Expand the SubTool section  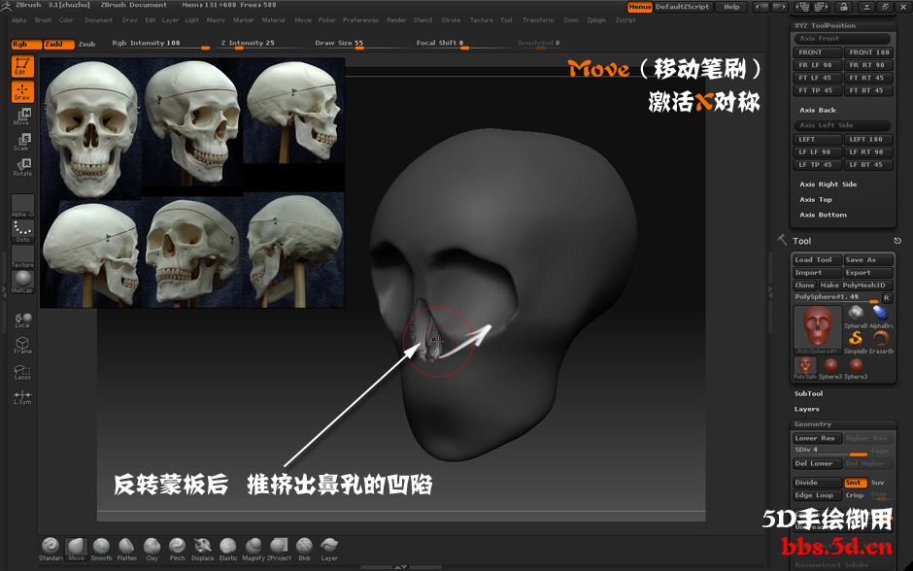pos(809,393)
